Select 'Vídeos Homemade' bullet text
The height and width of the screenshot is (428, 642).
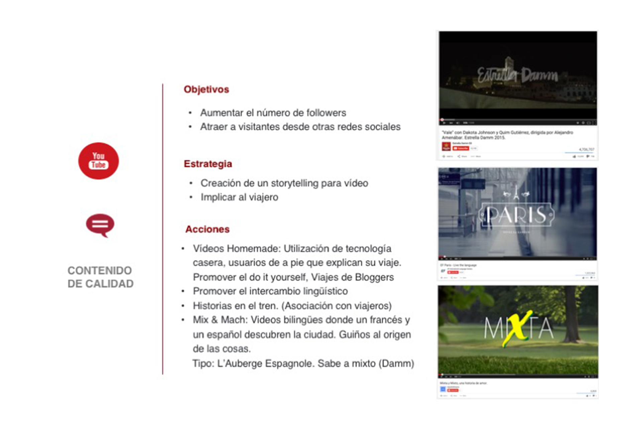(x=297, y=263)
